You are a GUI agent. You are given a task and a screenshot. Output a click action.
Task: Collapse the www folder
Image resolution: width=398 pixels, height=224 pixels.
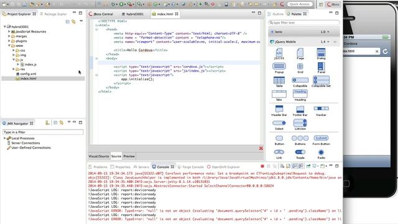[9, 45]
